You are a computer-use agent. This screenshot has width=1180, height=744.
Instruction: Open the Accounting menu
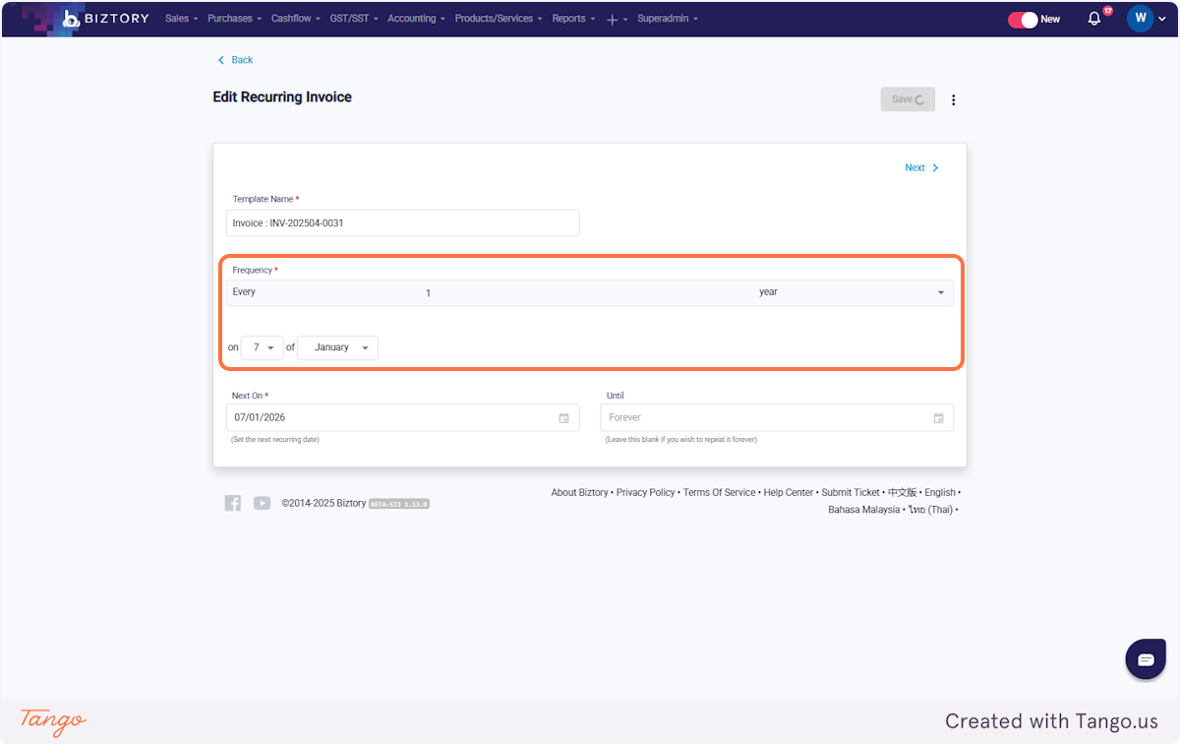416,19
